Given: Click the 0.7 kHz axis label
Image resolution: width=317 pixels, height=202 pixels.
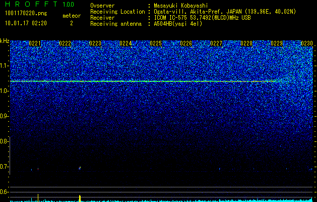Looking at the screenshot, I should coord(4,167).
